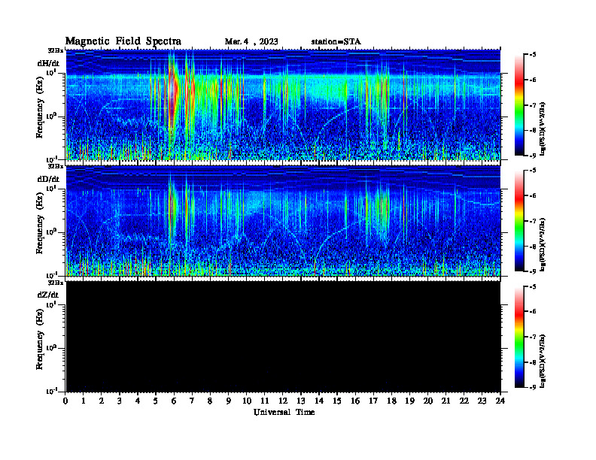Click the 32Hz tick label on dD/dt panel
This screenshot has height=460, width=596.
click(56, 166)
